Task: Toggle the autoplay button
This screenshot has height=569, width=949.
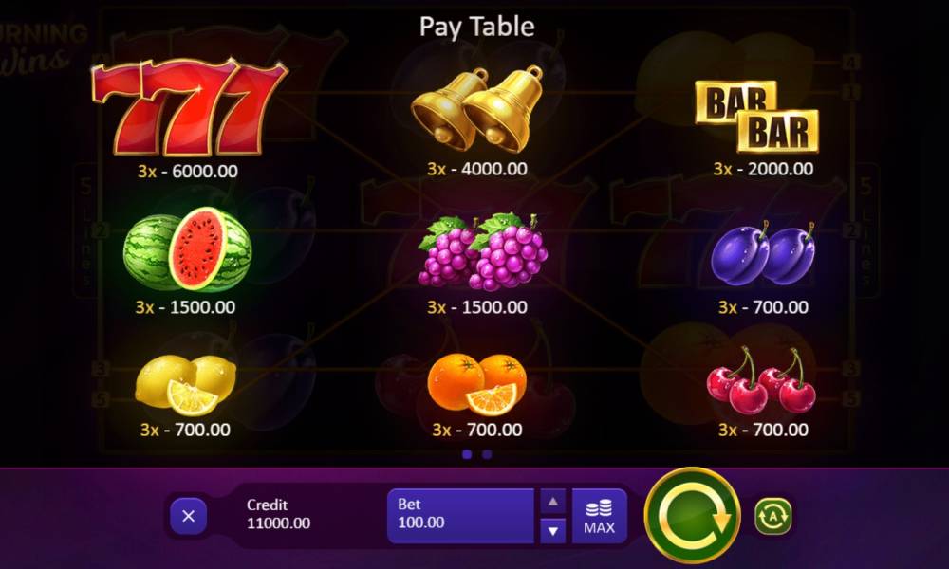Action: point(772,517)
